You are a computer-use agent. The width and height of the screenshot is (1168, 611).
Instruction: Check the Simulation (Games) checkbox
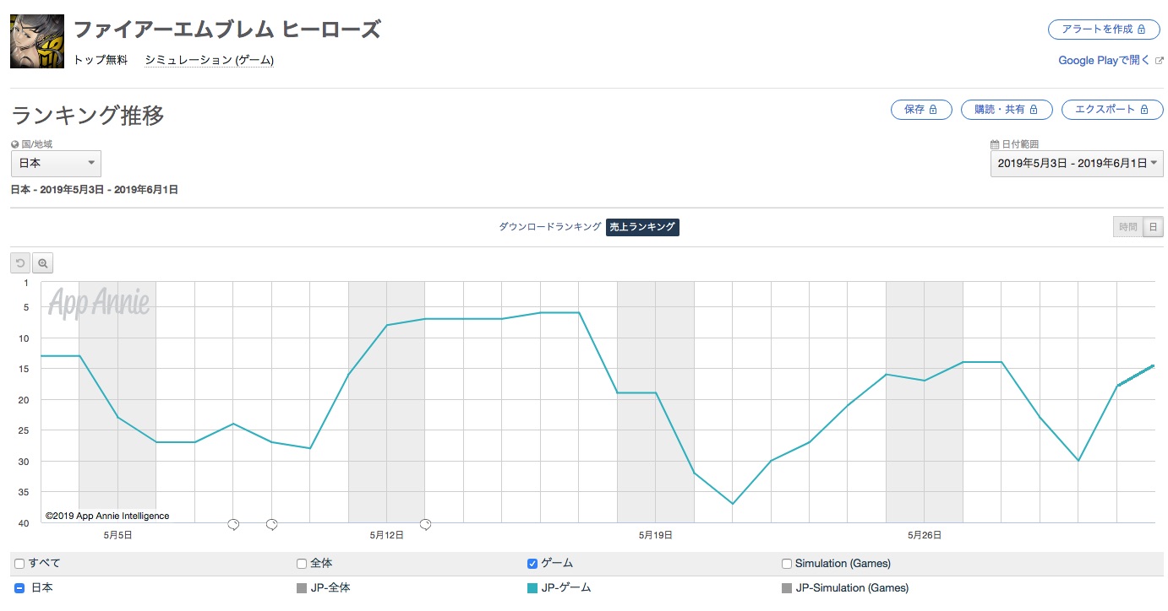[787, 564]
